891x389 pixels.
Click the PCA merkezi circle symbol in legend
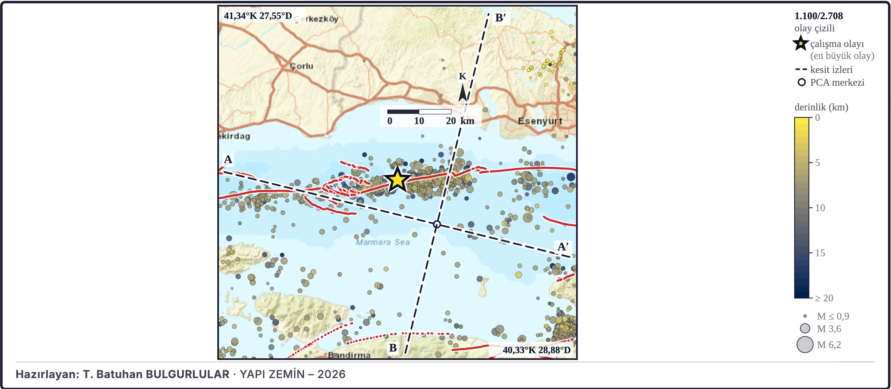[802, 82]
